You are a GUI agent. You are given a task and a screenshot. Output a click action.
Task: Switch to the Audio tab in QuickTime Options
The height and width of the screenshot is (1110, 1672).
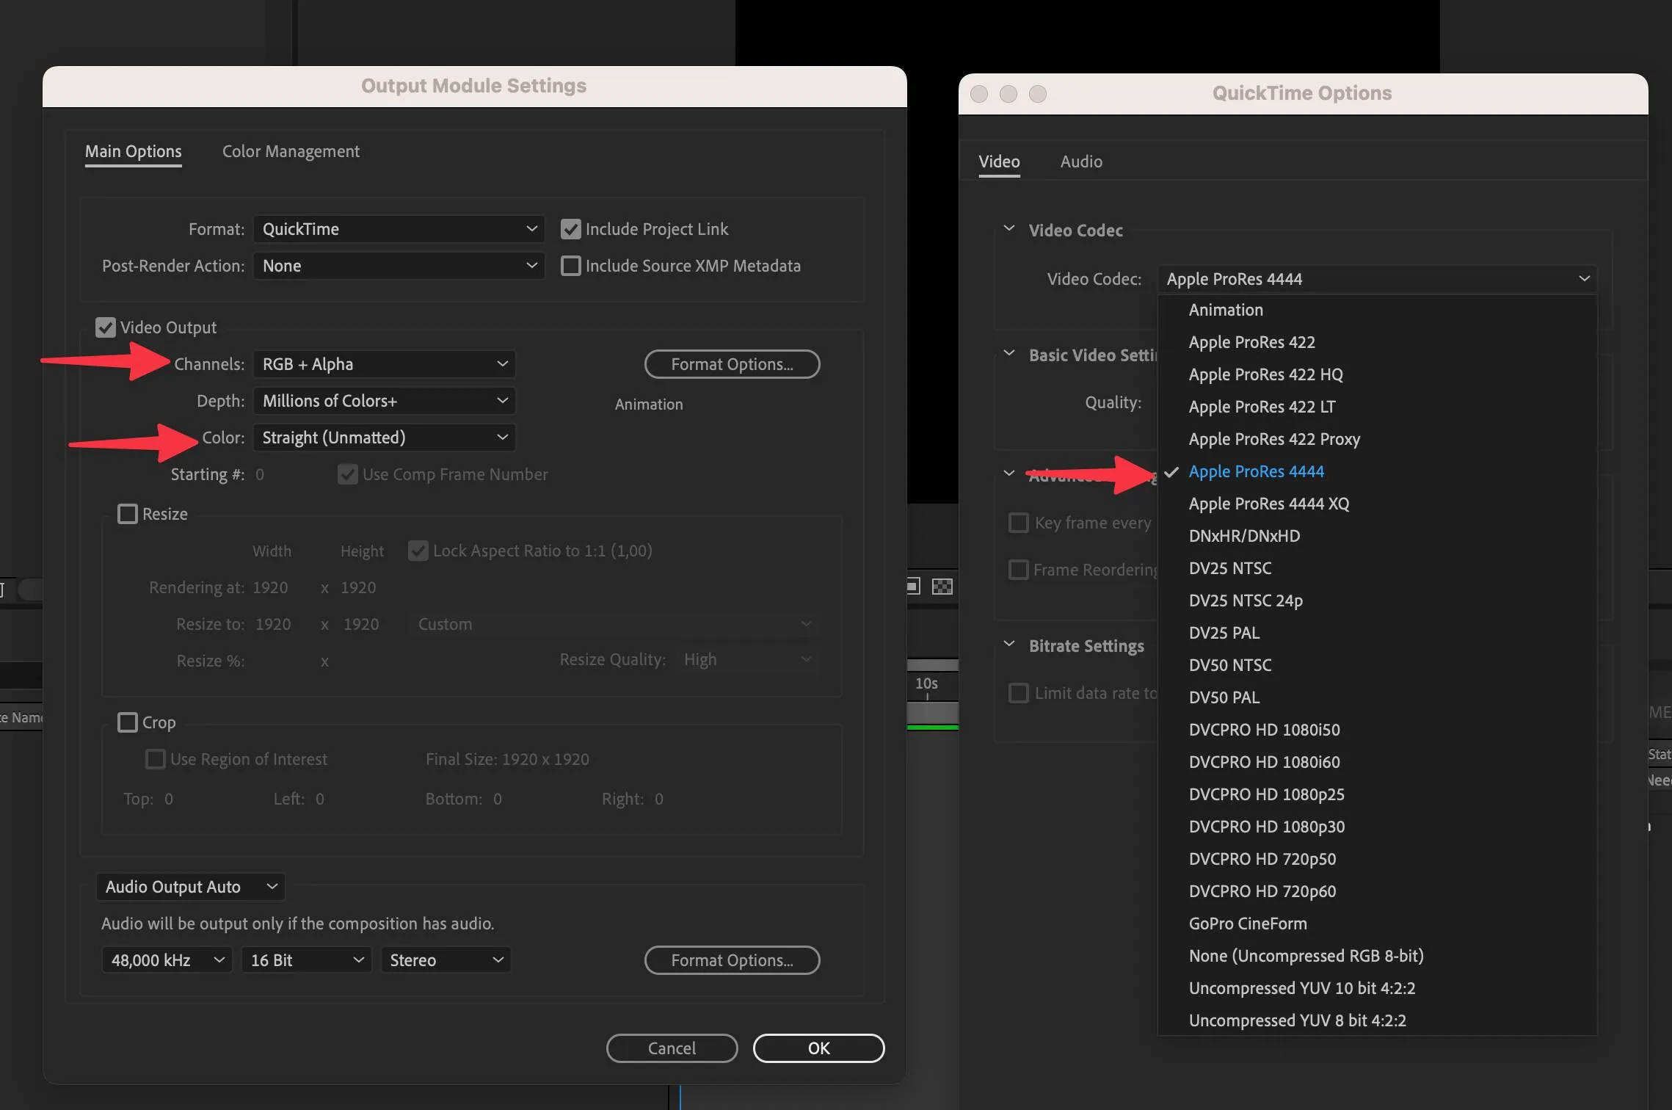pyautogui.click(x=1080, y=162)
